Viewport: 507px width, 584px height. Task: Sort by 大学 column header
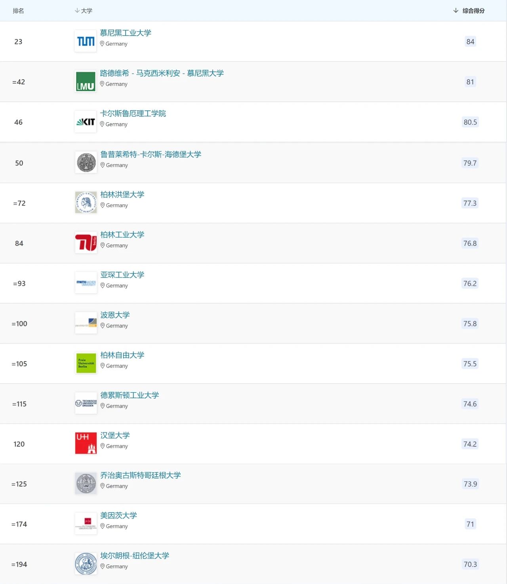86,11
